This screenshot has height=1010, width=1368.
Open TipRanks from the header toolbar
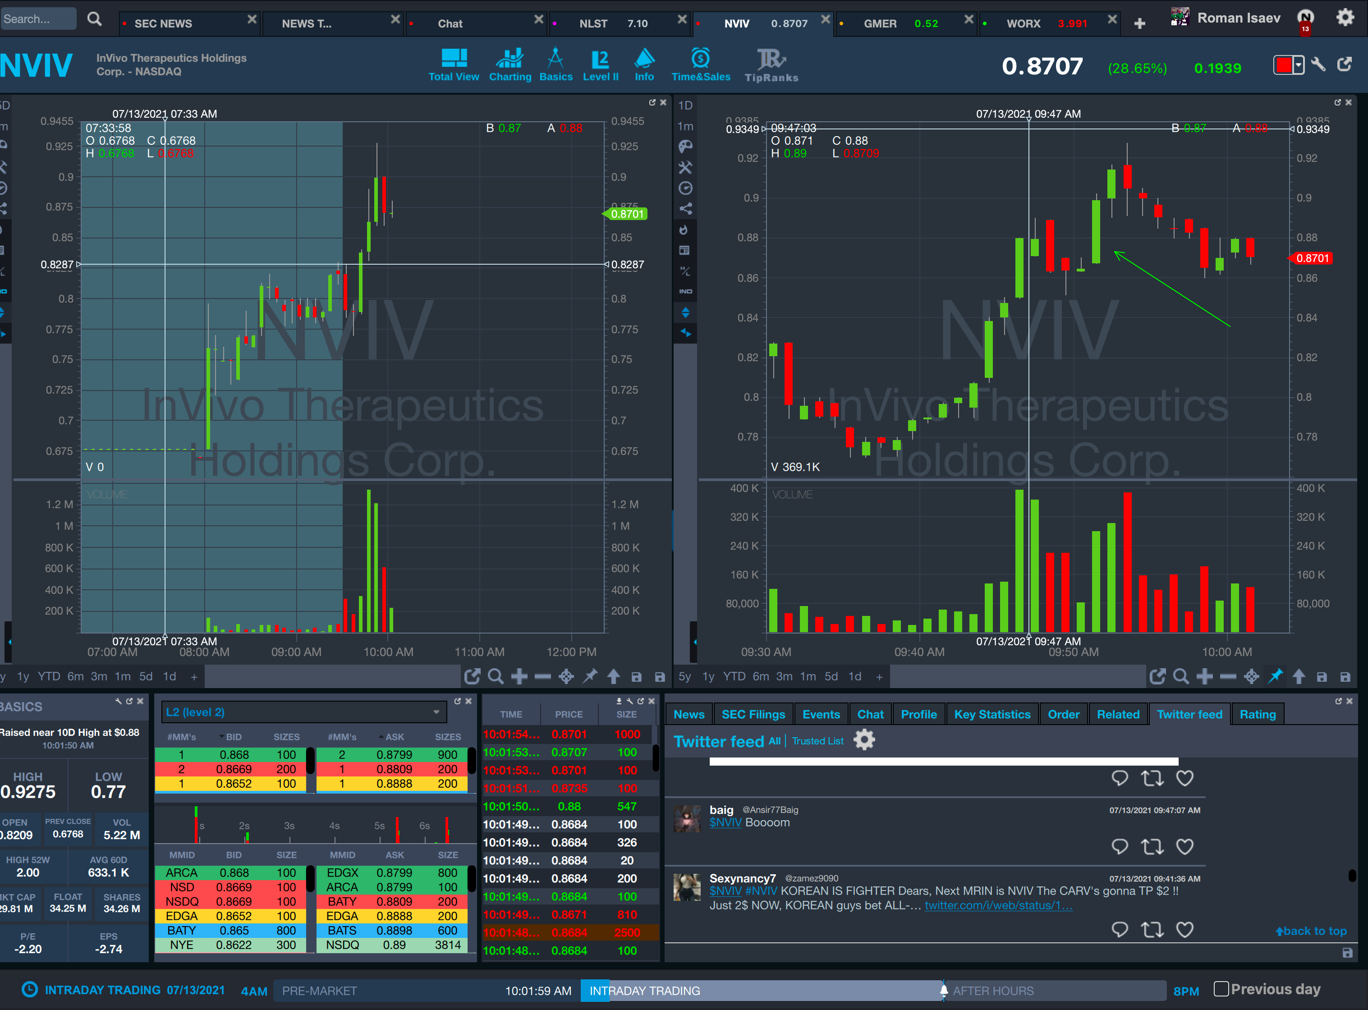(771, 65)
